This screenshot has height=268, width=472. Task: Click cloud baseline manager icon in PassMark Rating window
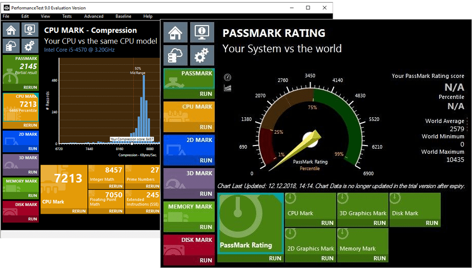pyautogui.click(x=175, y=55)
